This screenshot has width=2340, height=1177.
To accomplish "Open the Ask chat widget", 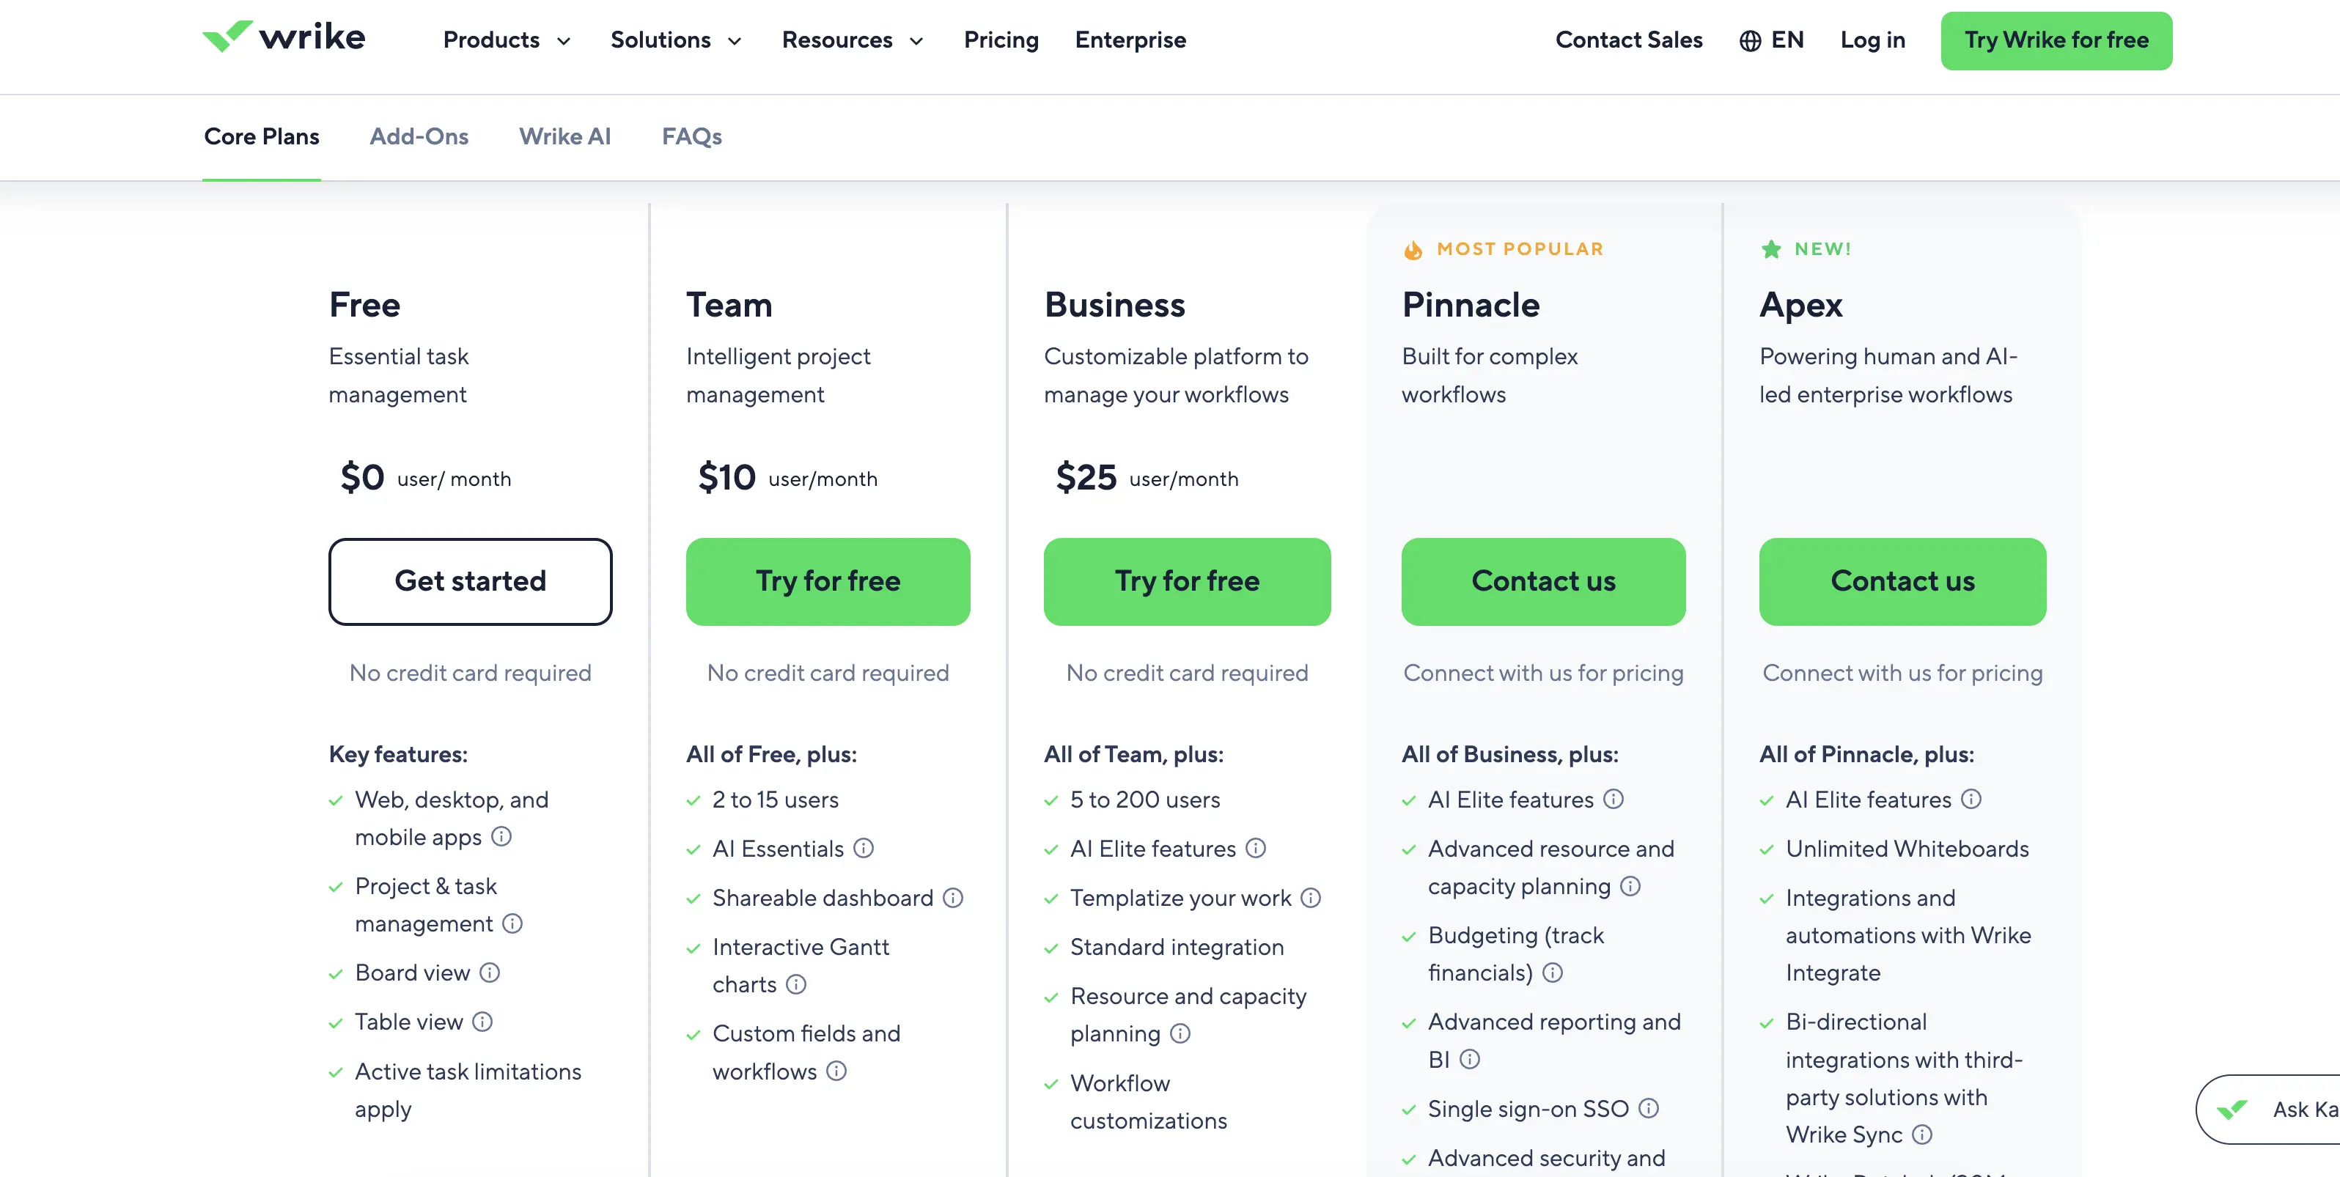I will pyautogui.click(x=2267, y=1109).
